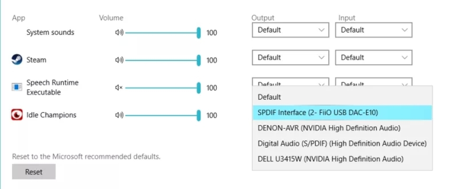Unmute the Speech Runtime Executable speaker icon
The height and width of the screenshot is (189, 456).
click(119, 87)
